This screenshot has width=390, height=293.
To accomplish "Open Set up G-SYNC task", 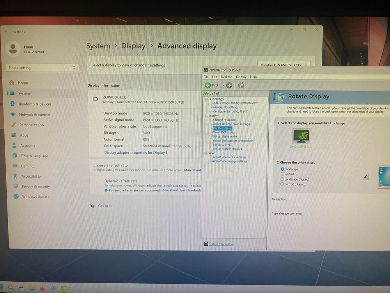I will pos(222,145).
